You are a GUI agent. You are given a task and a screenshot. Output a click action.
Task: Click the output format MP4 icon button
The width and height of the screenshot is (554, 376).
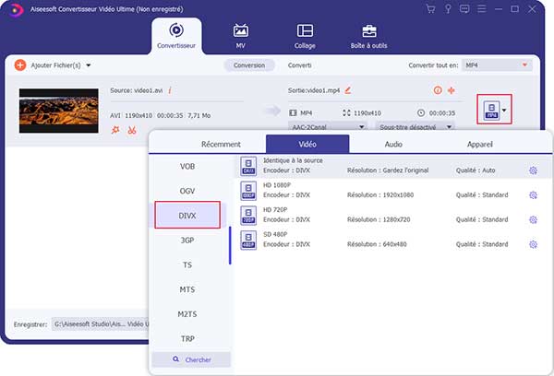pyautogui.click(x=491, y=110)
